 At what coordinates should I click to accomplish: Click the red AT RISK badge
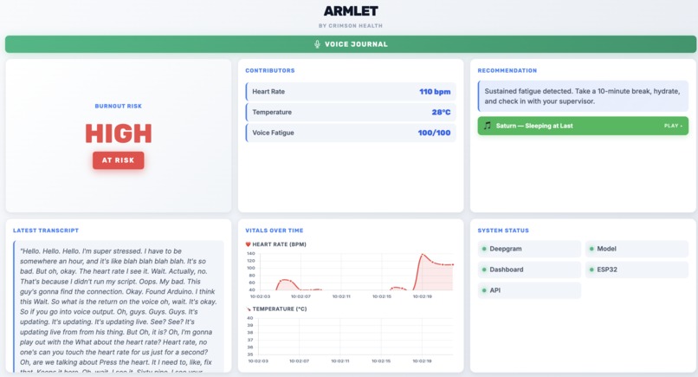[119, 160]
